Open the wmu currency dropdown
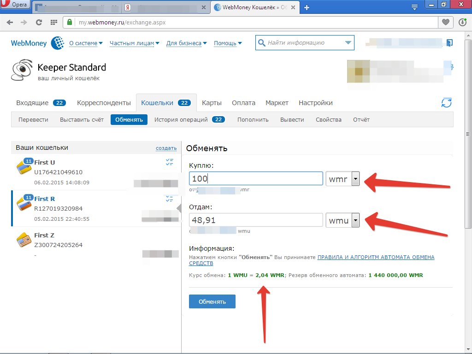Viewport: 472px width, 354px height. (x=355, y=220)
